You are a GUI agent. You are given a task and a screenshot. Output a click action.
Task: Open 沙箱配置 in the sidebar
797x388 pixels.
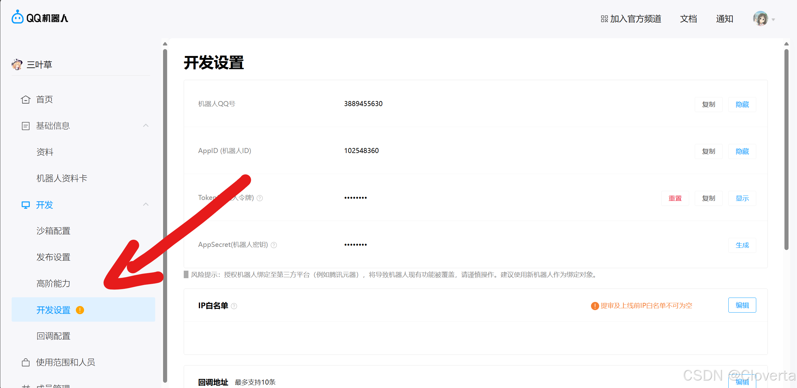pyautogui.click(x=53, y=231)
